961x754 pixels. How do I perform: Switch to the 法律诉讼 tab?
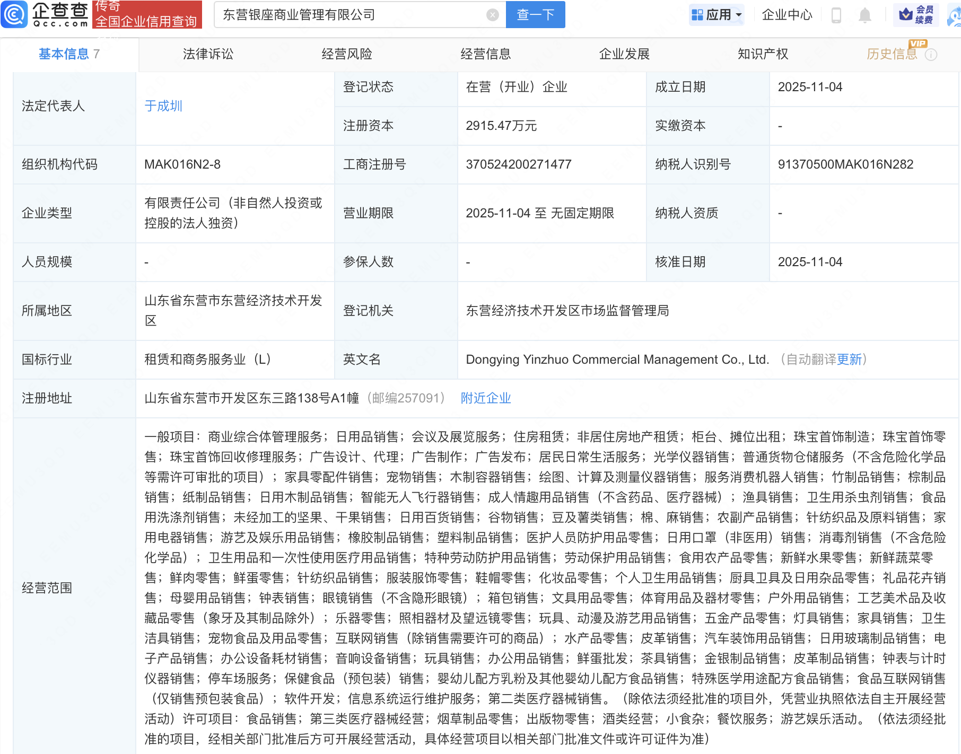(x=208, y=54)
